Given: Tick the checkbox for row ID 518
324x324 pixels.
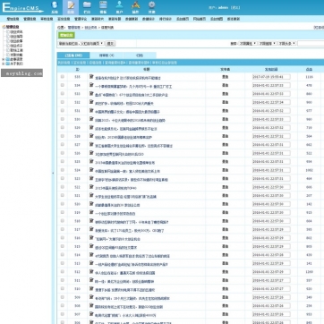Looking at the screenshot, I should pyautogui.click(x=63, y=221).
